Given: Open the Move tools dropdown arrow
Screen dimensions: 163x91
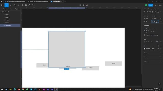Looking at the screenshot, I should 8,5.
